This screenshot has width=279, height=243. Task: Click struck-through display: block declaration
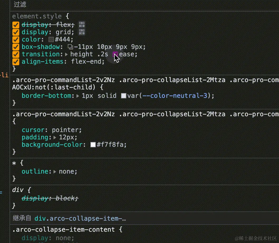point(50,198)
